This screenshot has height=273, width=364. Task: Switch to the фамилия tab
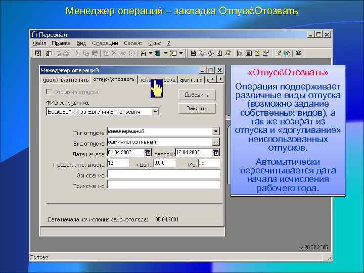click(x=191, y=80)
